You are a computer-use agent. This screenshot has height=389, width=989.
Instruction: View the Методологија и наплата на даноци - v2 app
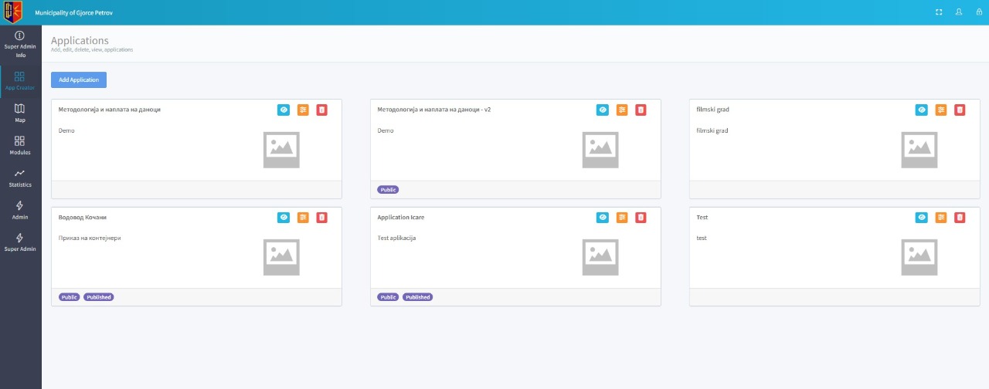click(603, 110)
